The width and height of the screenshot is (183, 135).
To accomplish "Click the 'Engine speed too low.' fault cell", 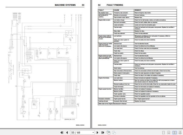I will (x=106, y=93).
